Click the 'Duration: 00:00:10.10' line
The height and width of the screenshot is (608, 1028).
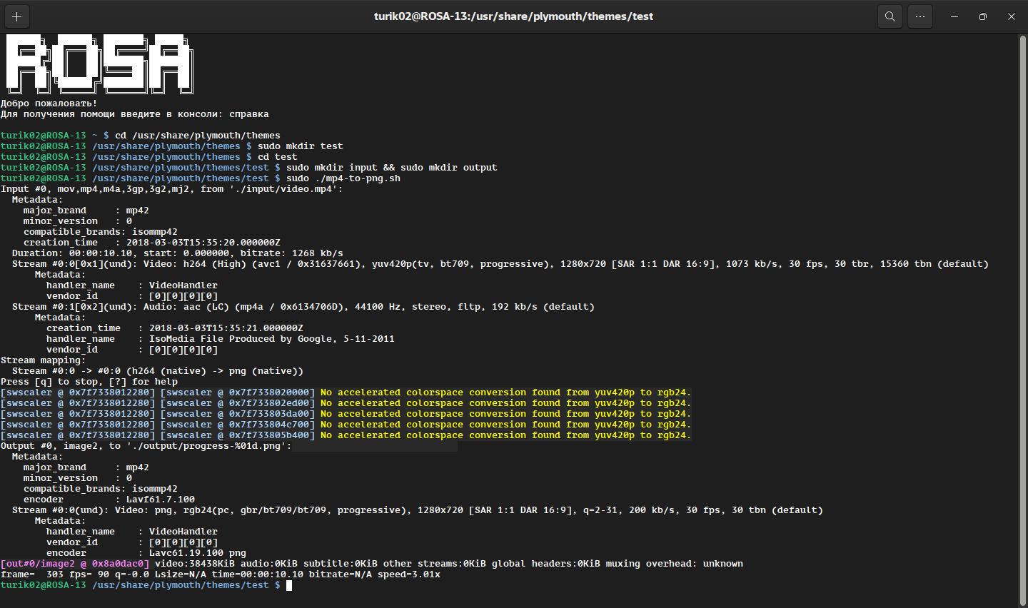click(178, 253)
